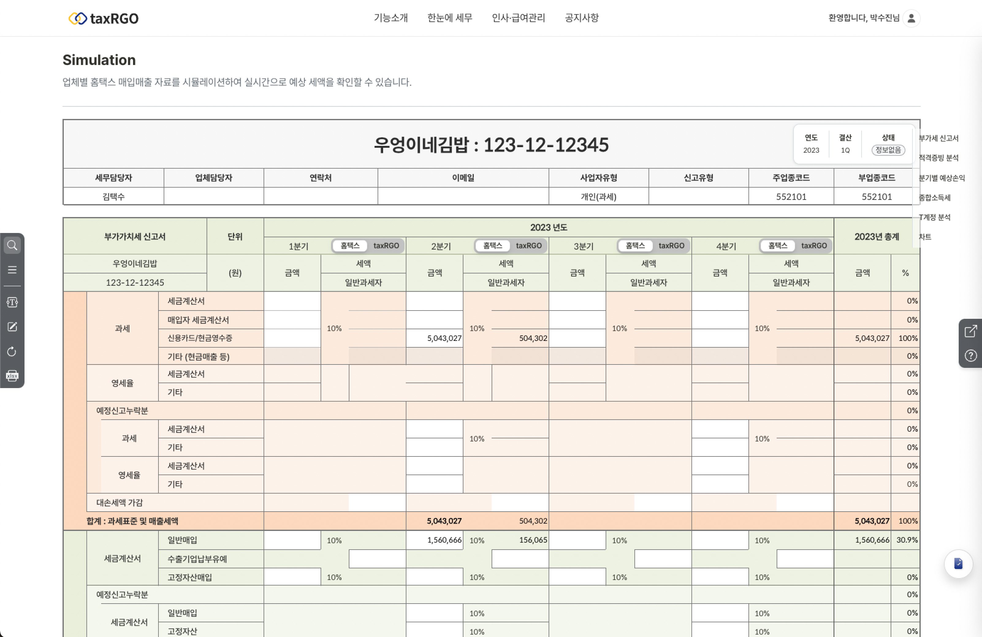Open the search tool in left toolbar
This screenshot has width=982, height=637.
click(x=12, y=246)
